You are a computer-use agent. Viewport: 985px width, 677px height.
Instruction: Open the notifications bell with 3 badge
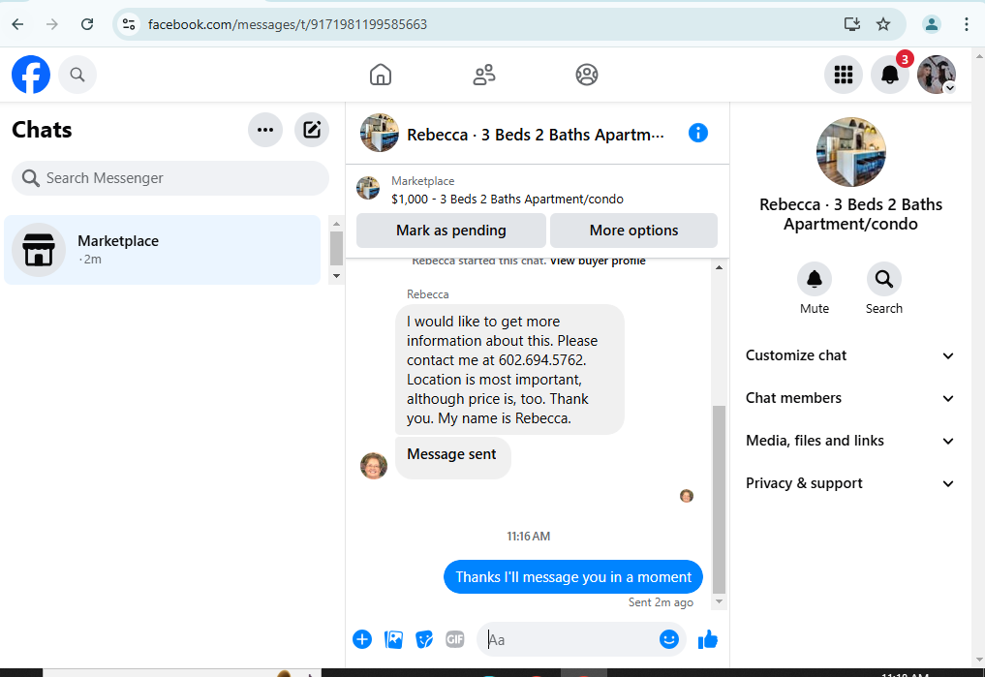(889, 75)
